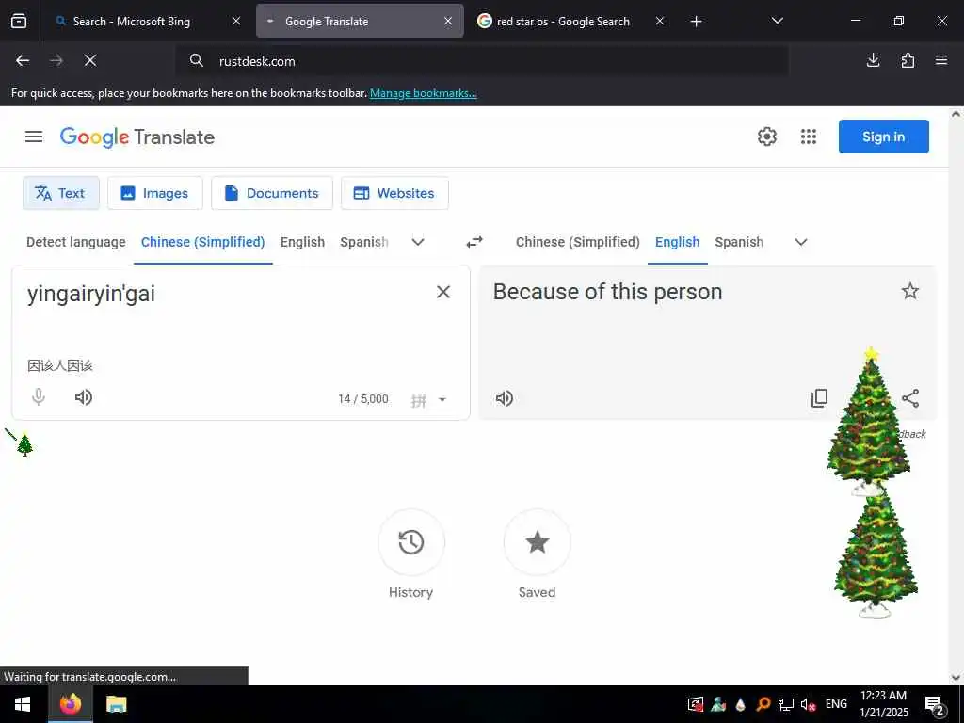The width and height of the screenshot is (964, 723).
Task: Select Spanish as source language
Action: click(x=364, y=242)
